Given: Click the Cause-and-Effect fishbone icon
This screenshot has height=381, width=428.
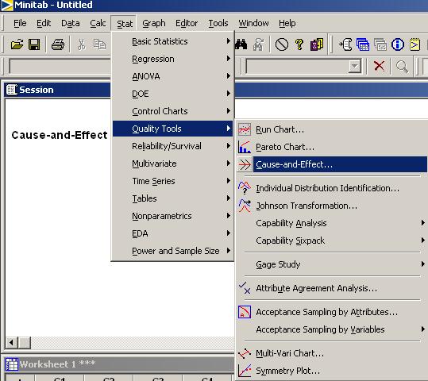Looking at the screenshot, I should (x=245, y=164).
